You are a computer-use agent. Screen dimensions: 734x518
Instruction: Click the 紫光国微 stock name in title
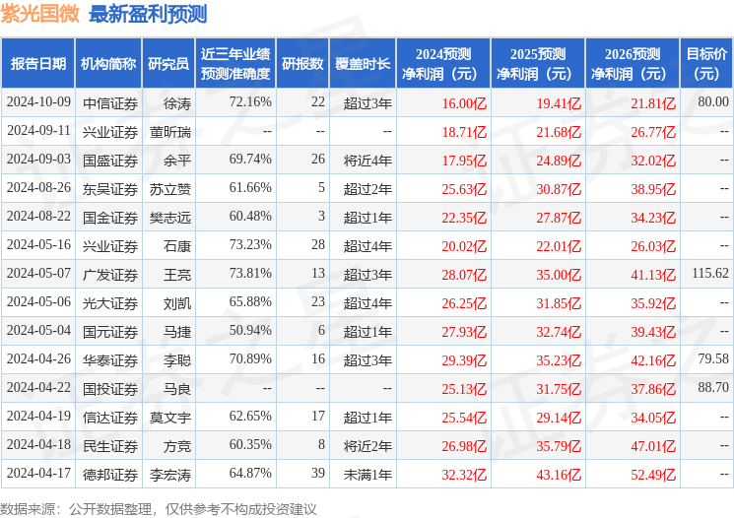pyautogui.click(x=40, y=15)
